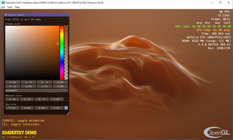The image size is (233, 140).
Task: Click the hex color #AA4A04FF field
Action: pos(37,90)
